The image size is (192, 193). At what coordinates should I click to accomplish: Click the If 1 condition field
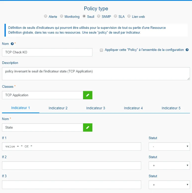point(72,146)
